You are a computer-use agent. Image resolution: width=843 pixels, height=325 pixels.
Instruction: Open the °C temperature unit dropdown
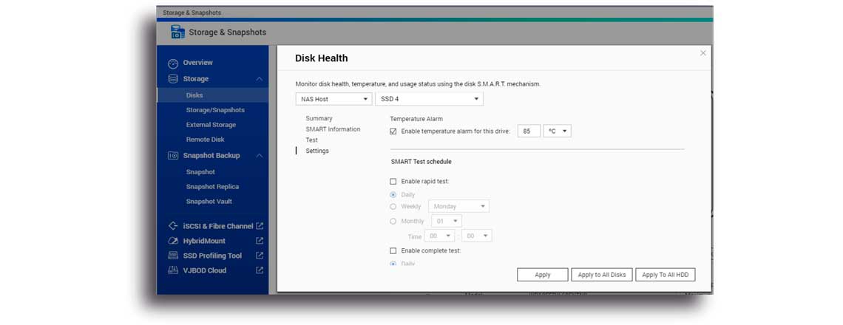coord(557,131)
